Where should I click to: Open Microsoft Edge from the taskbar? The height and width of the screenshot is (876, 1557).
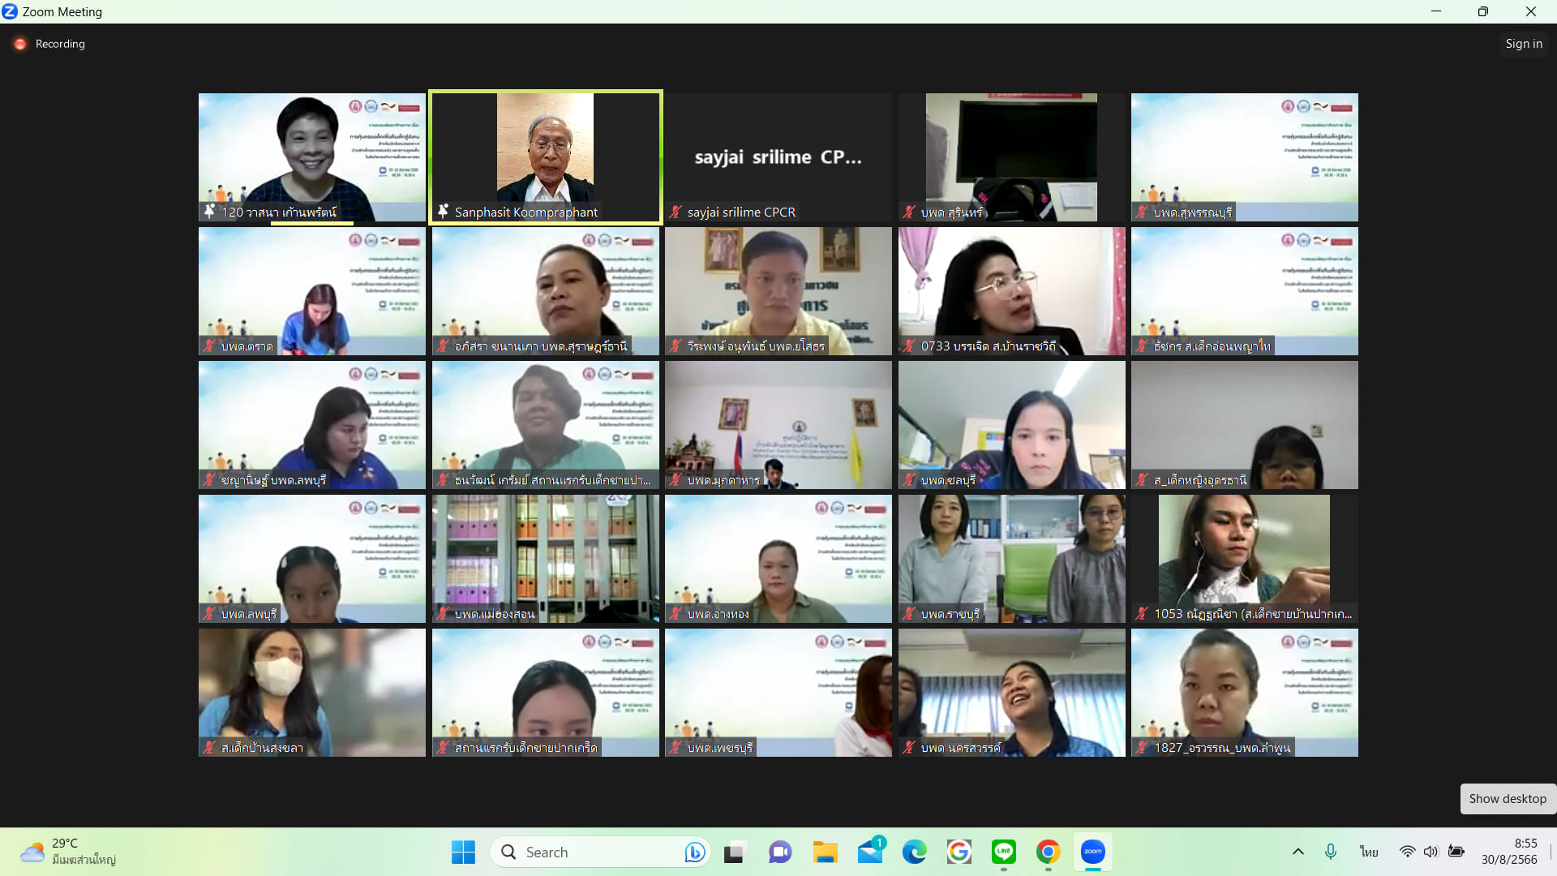click(x=914, y=852)
